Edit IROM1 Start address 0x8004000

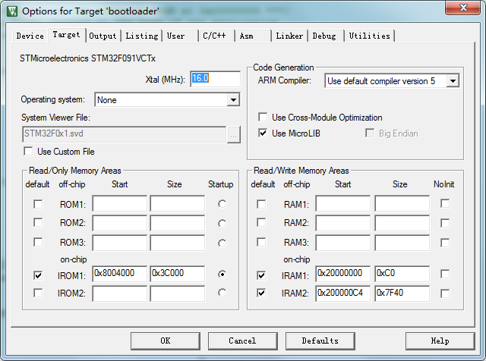click(x=120, y=274)
